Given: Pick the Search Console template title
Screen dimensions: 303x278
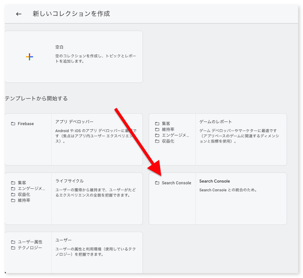Looking at the screenshot, I should [x=214, y=181].
